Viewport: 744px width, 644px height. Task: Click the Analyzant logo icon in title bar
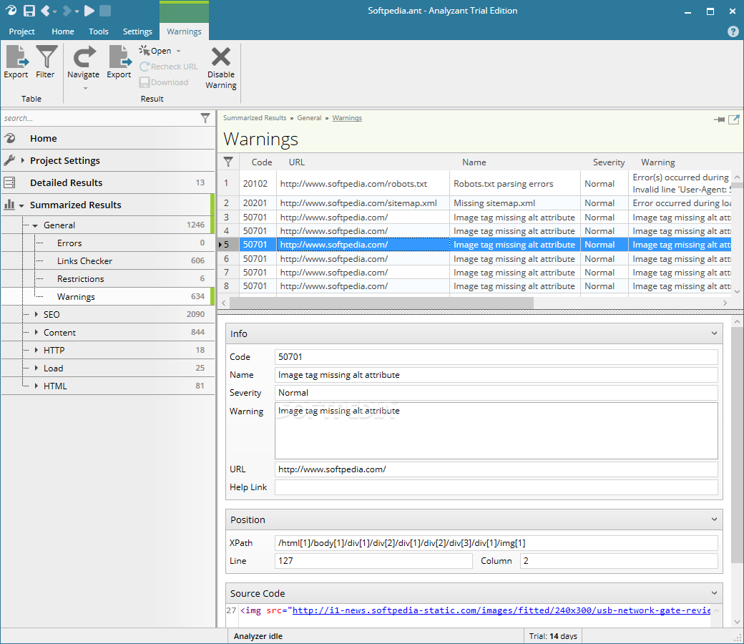(11, 11)
